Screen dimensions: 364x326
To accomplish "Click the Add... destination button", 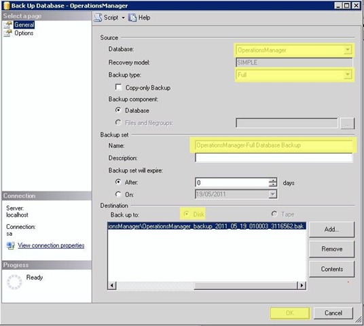I will pos(331,230).
